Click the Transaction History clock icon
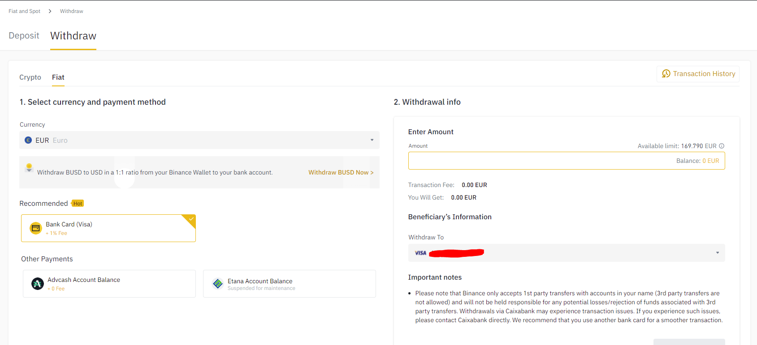757x345 pixels. (666, 74)
